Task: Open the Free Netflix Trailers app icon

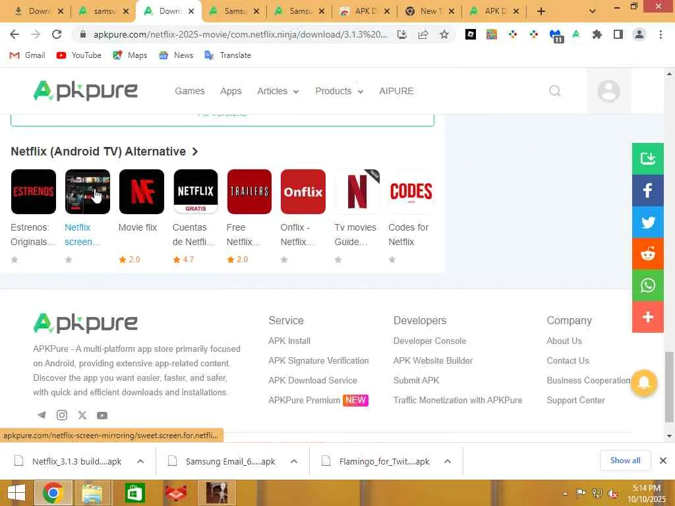Action: coord(249,192)
